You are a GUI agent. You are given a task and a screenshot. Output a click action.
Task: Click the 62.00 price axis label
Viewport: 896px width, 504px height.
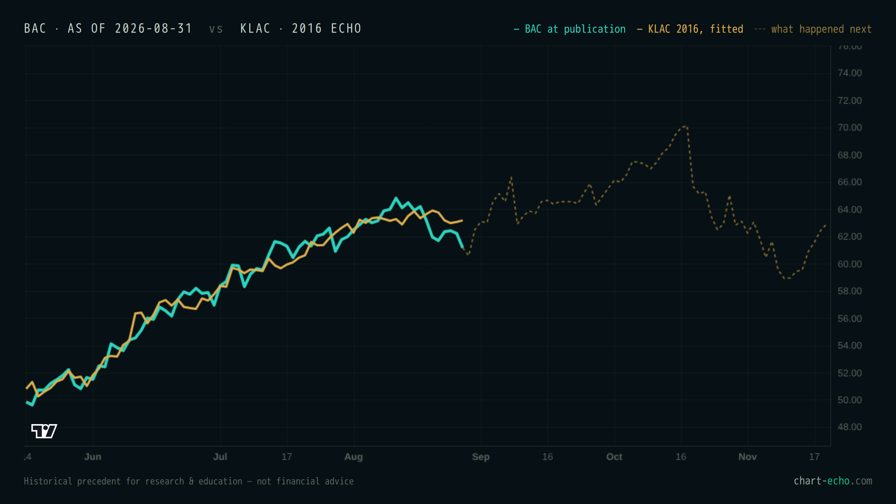(850, 237)
